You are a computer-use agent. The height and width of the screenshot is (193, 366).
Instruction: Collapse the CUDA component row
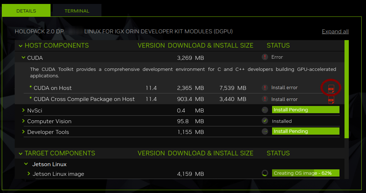point(23,57)
